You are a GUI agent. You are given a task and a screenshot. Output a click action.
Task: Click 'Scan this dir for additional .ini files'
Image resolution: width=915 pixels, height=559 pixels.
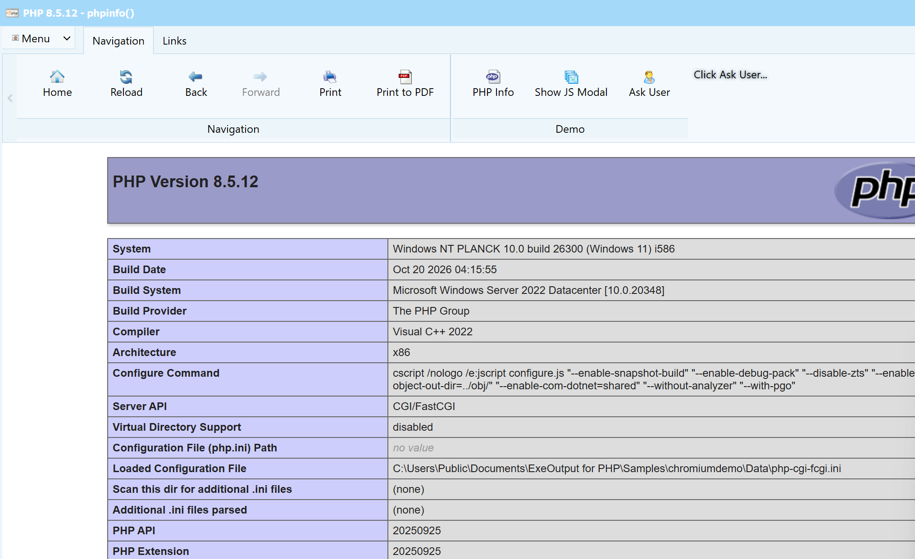[x=202, y=489]
